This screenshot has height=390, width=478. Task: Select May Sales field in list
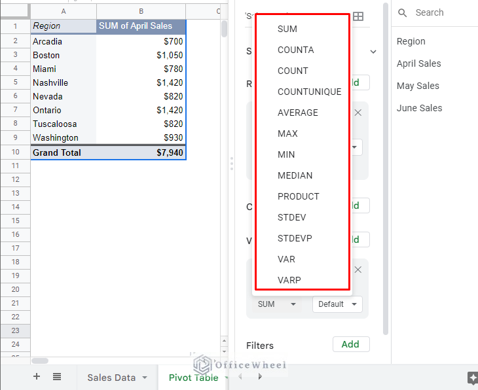click(x=418, y=86)
